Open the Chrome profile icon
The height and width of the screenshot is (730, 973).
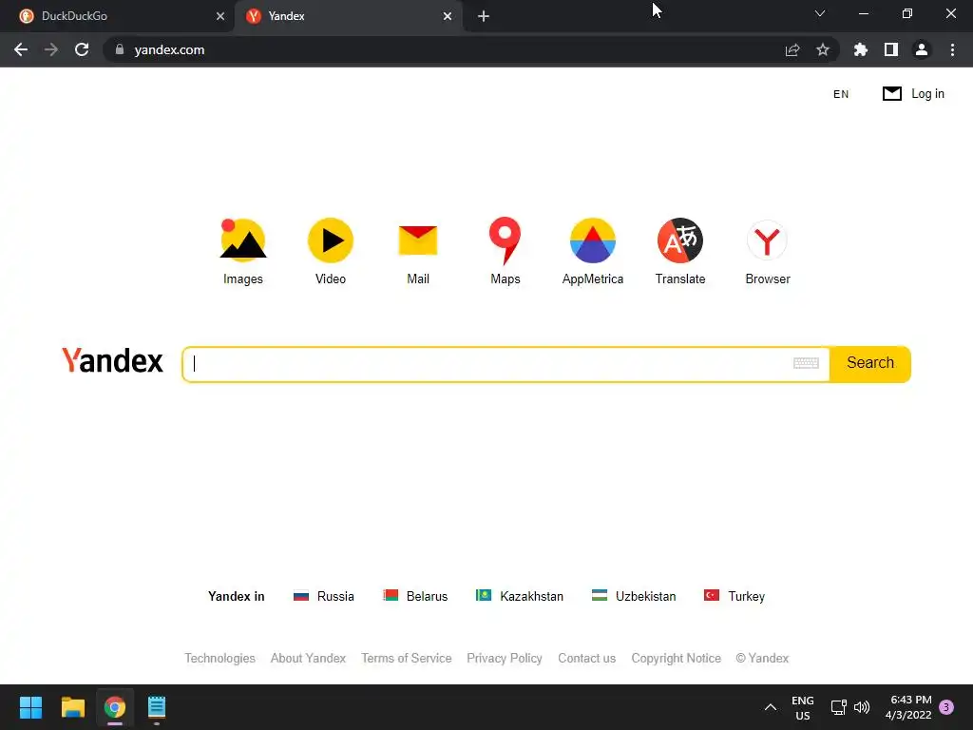click(x=922, y=49)
